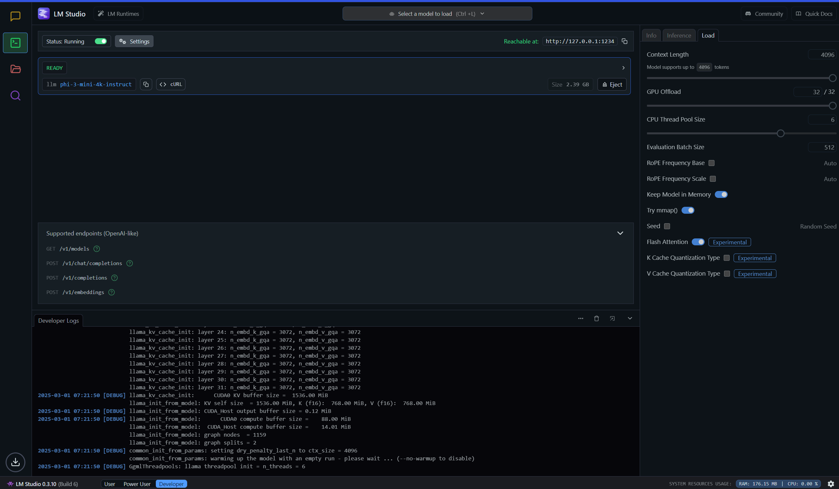This screenshot has height=489, width=839.
Task: Open the Community Discord link
Action: (764, 14)
